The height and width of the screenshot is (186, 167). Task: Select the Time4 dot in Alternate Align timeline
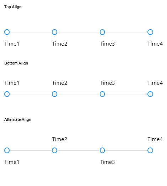pyautogui.click(x=150, y=150)
